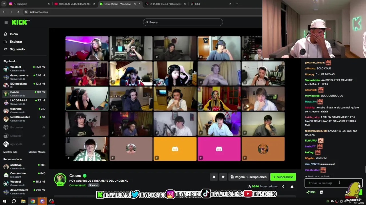The width and height of the screenshot is (366, 205).
Task: Click Regala Suscripciones button
Action: 248,177
